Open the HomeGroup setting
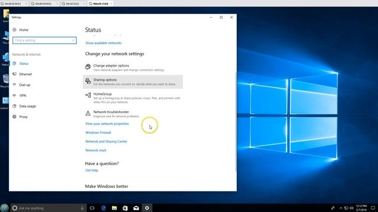378x212 pixels. point(132,98)
